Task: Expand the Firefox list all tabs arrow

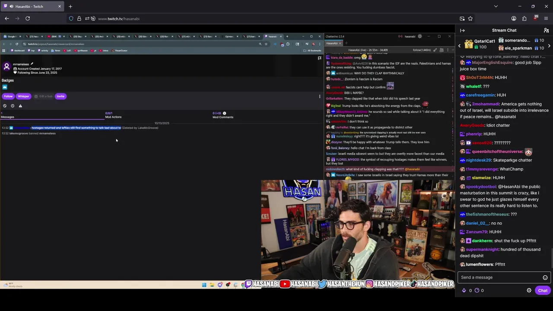Action: 496,6
